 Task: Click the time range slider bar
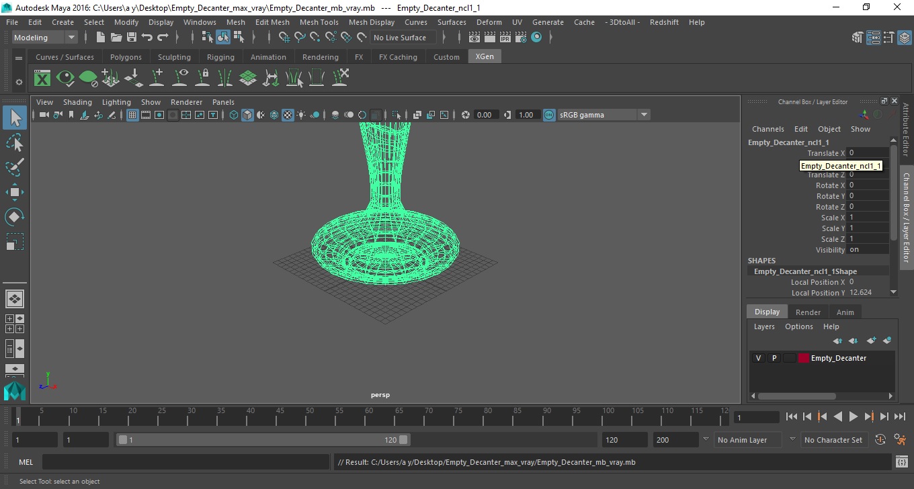pyautogui.click(x=263, y=440)
